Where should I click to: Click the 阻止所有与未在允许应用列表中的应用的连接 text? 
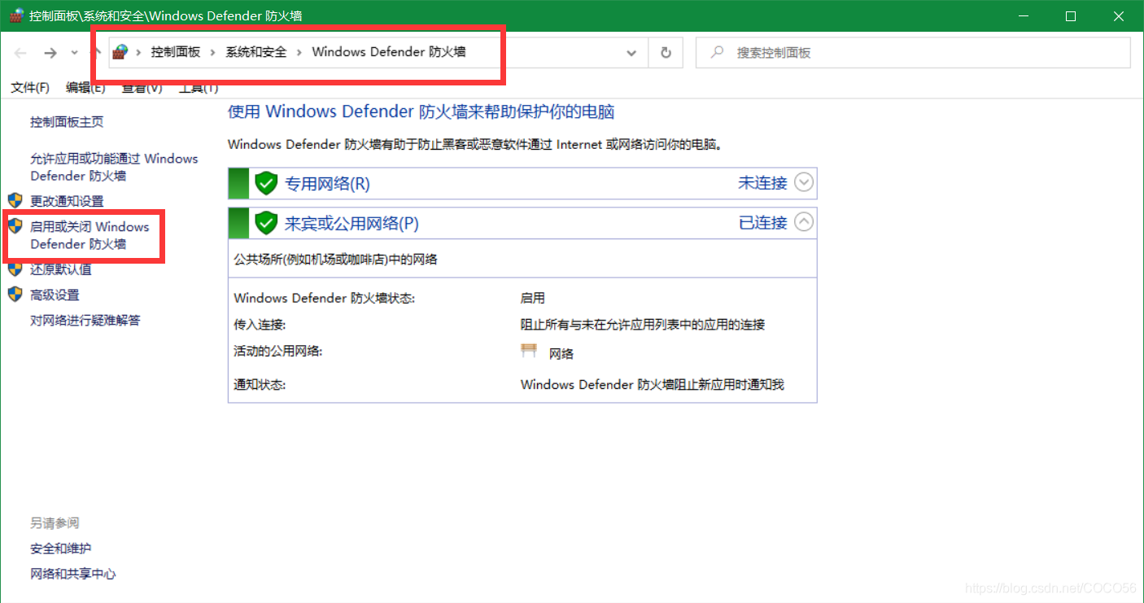(643, 325)
